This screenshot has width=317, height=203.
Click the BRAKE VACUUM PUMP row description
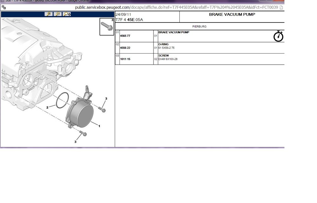174,32
